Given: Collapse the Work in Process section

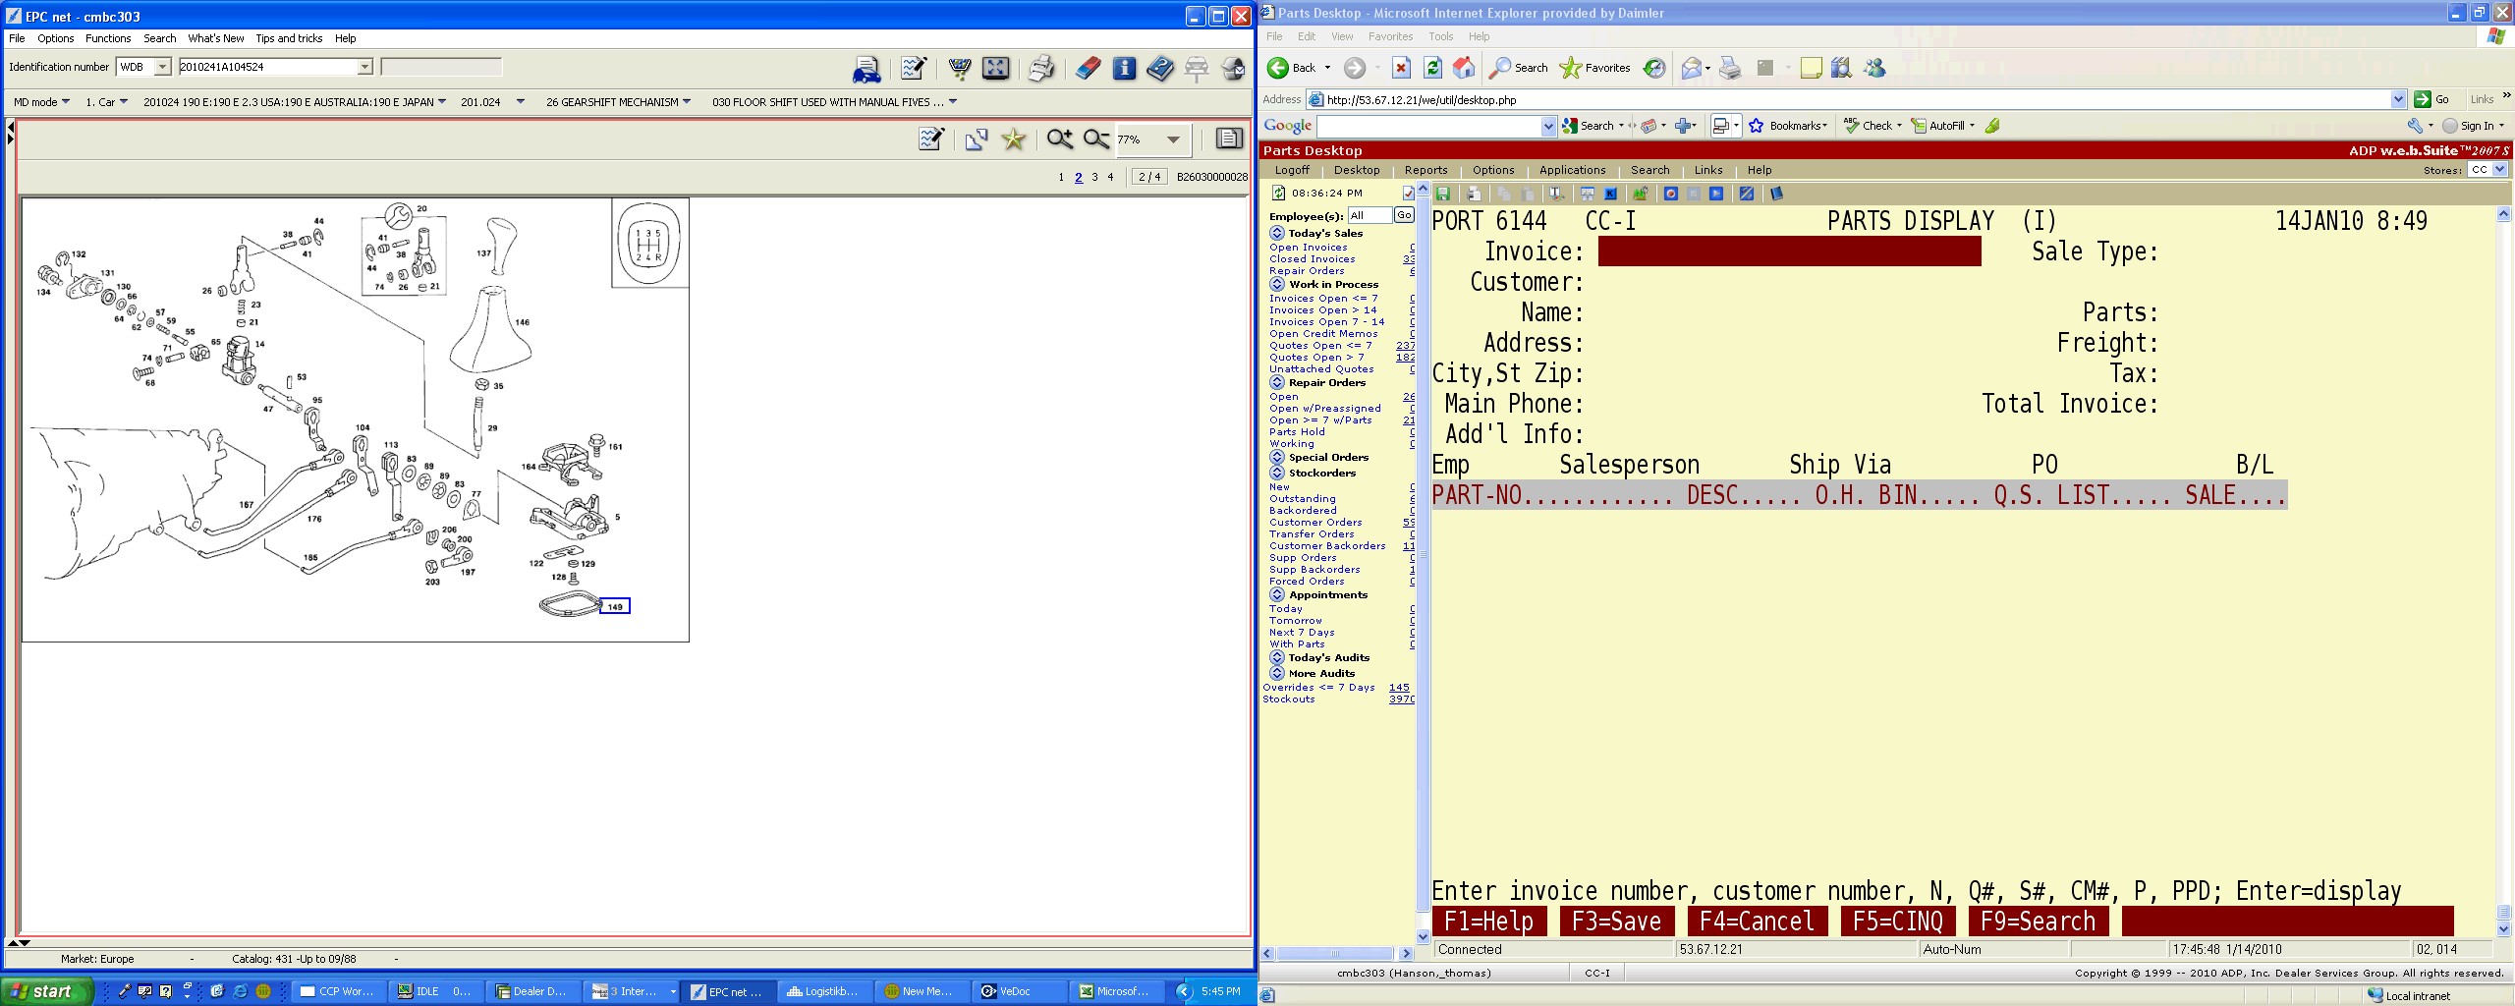Looking at the screenshot, I should point(1276,284).
